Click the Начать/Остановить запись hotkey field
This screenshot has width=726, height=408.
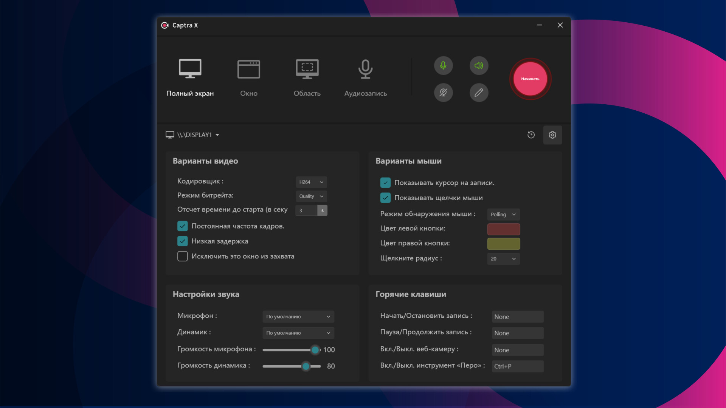(x=517, y=317)
